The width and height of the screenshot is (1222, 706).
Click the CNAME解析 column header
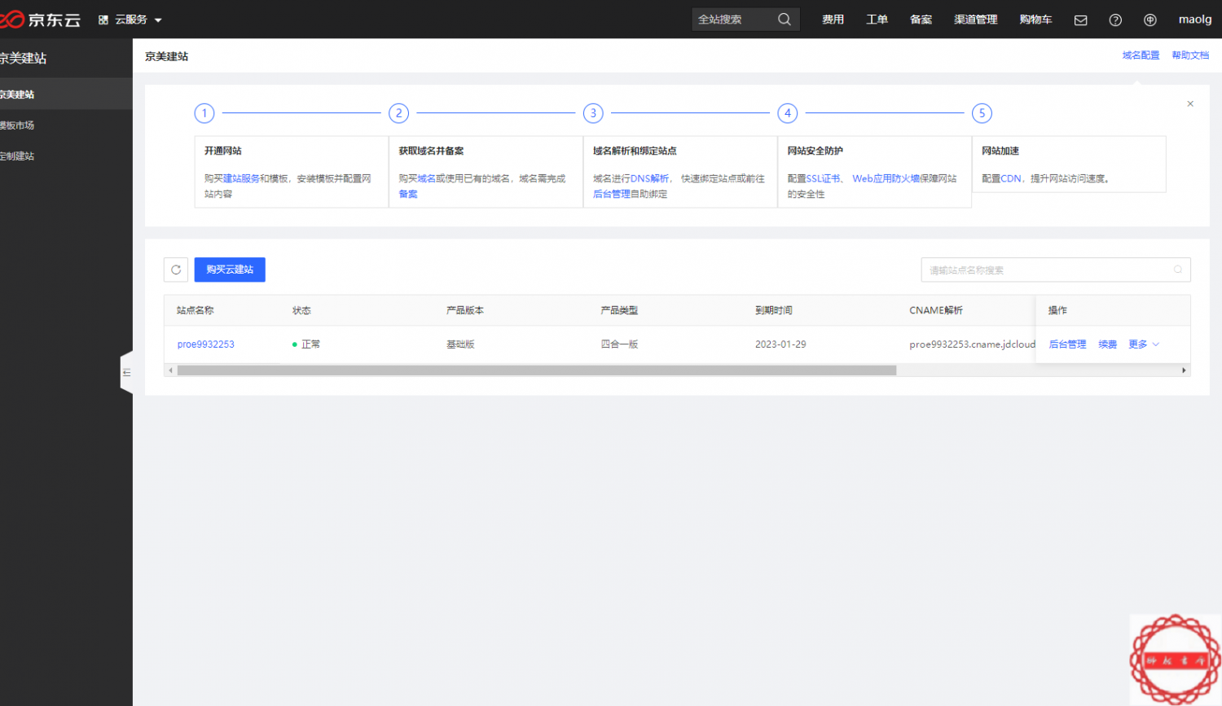click(936, 310)
